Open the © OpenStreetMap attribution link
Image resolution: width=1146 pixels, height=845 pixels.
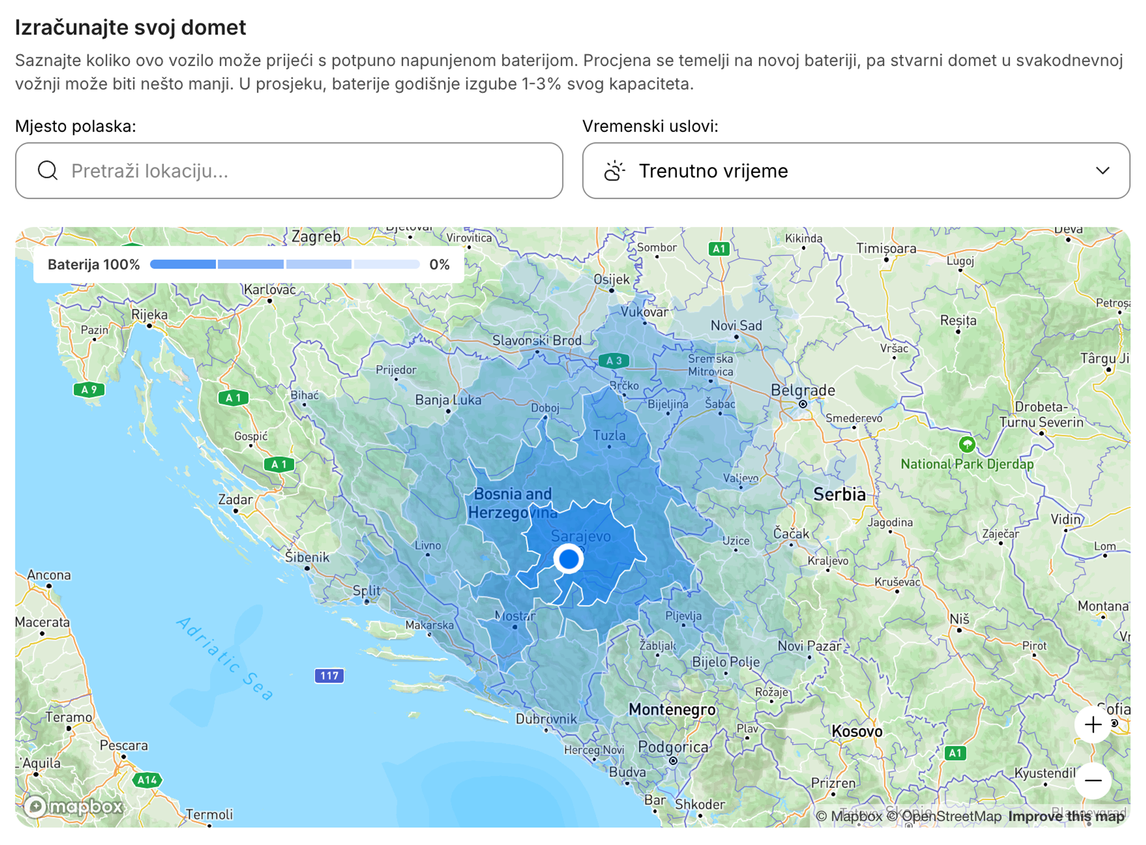[x=944, y=816]
